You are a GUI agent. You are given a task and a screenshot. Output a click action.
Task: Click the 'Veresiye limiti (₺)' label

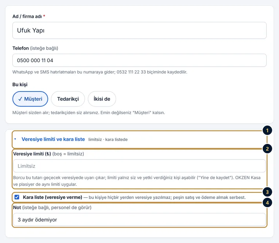(x=32, y=154)
